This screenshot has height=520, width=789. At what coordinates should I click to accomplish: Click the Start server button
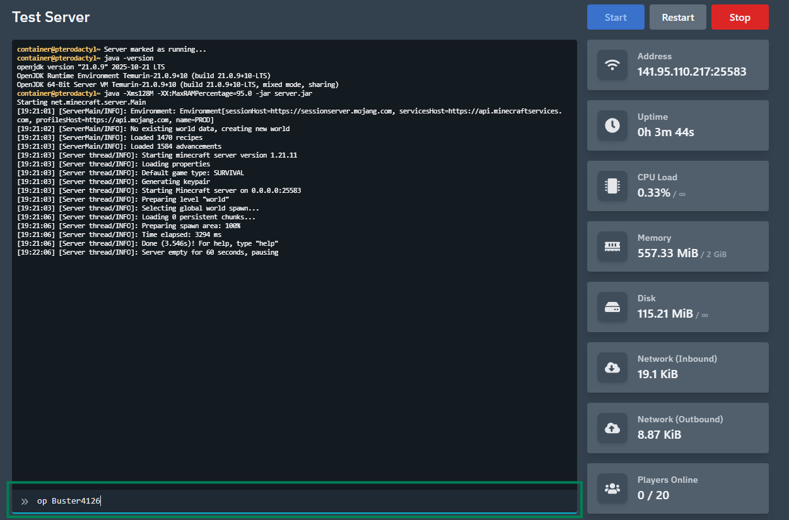click(615, 17)
